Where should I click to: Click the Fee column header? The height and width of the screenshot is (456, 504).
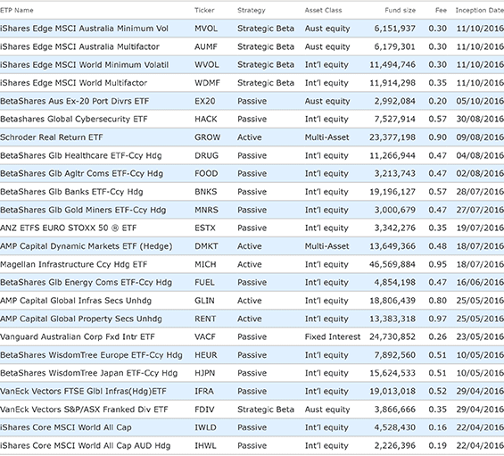point(441,11)
